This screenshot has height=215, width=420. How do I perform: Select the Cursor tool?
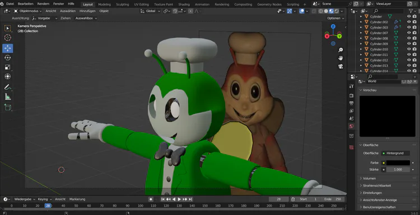pos(7,37)
